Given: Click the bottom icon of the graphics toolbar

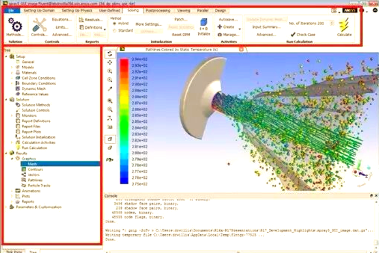Looking at the screenshot, I should 110,160.
